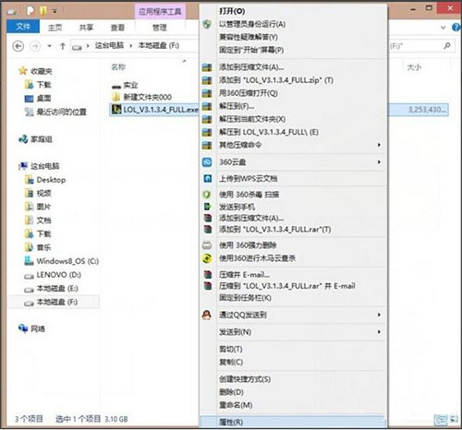Click the WPS cloud upload icon

tap(208, 178)
